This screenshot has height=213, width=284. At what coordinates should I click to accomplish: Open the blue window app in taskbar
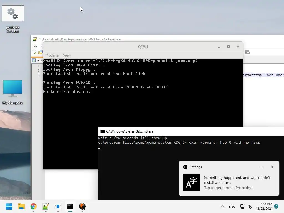pos(58,206)
